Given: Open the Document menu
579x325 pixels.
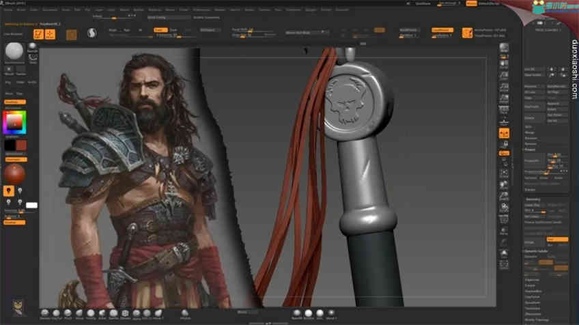Looking at the screenshot, I should click(50, 10).
